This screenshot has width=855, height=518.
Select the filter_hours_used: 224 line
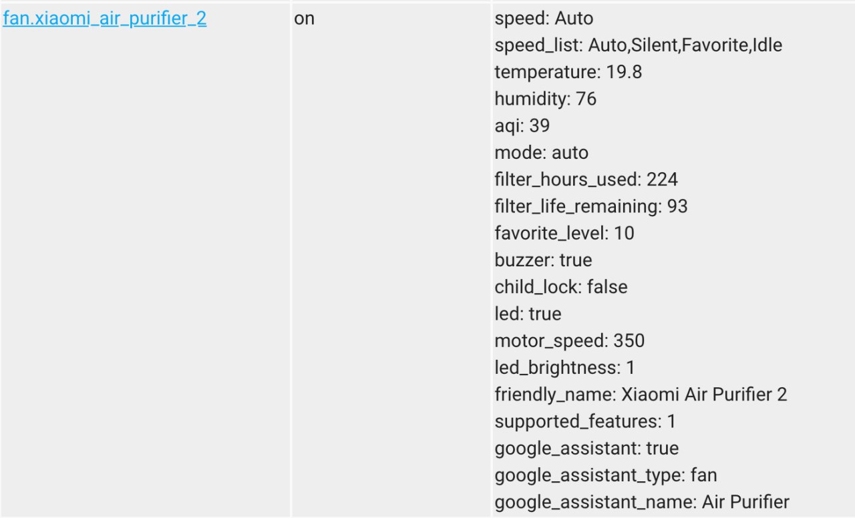[x=586, y=180]
